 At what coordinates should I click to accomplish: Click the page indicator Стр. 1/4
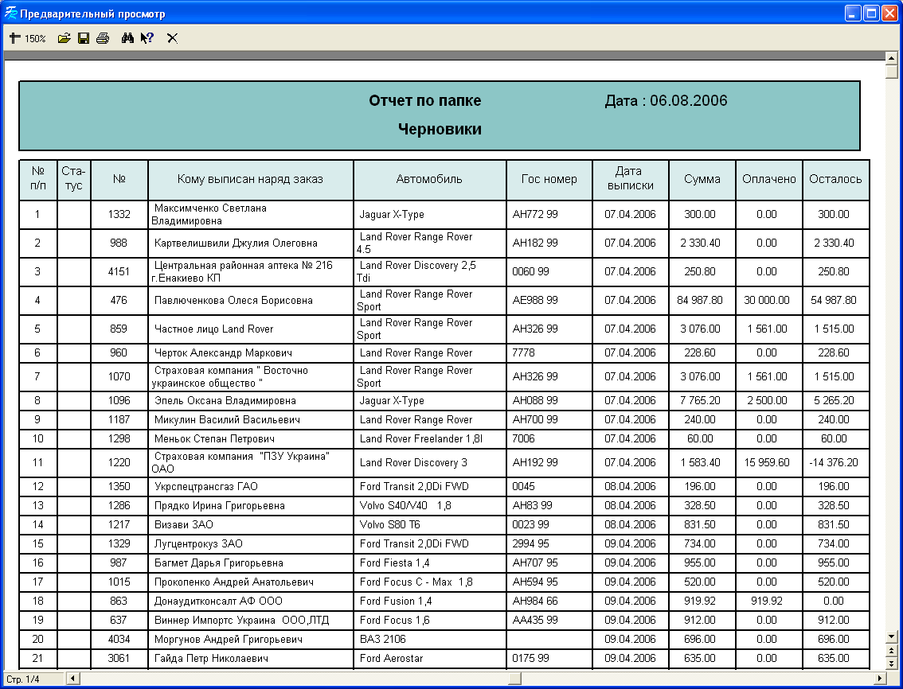click(x=24, y=679)
